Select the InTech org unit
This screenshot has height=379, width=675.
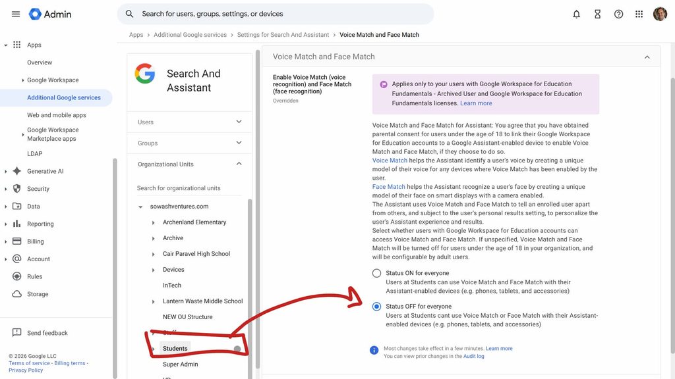172,286
